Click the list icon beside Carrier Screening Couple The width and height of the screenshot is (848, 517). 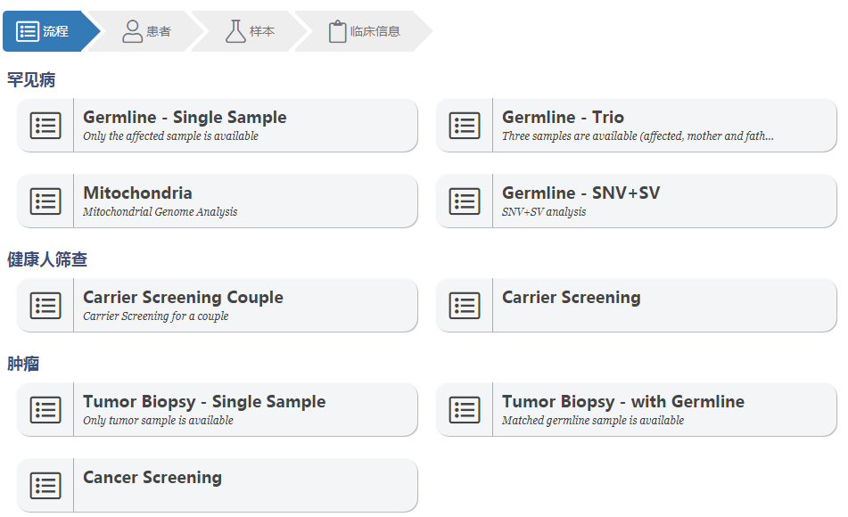[45, 306]
